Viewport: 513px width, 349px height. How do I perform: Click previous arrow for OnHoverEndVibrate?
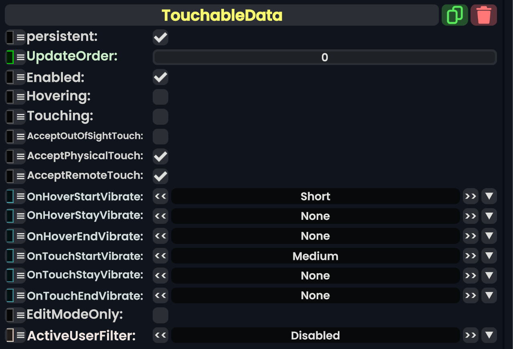point(160,236)
